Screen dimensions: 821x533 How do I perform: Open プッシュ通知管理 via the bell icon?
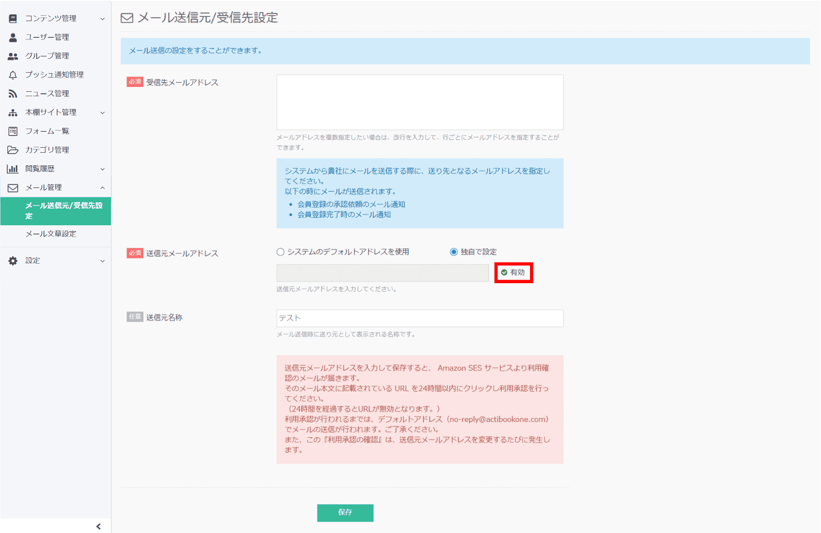coord(12,74)
